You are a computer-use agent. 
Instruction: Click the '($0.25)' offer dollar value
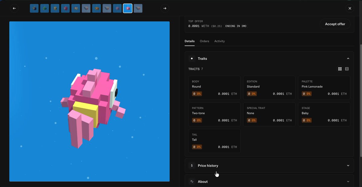(x=216, y=26)
